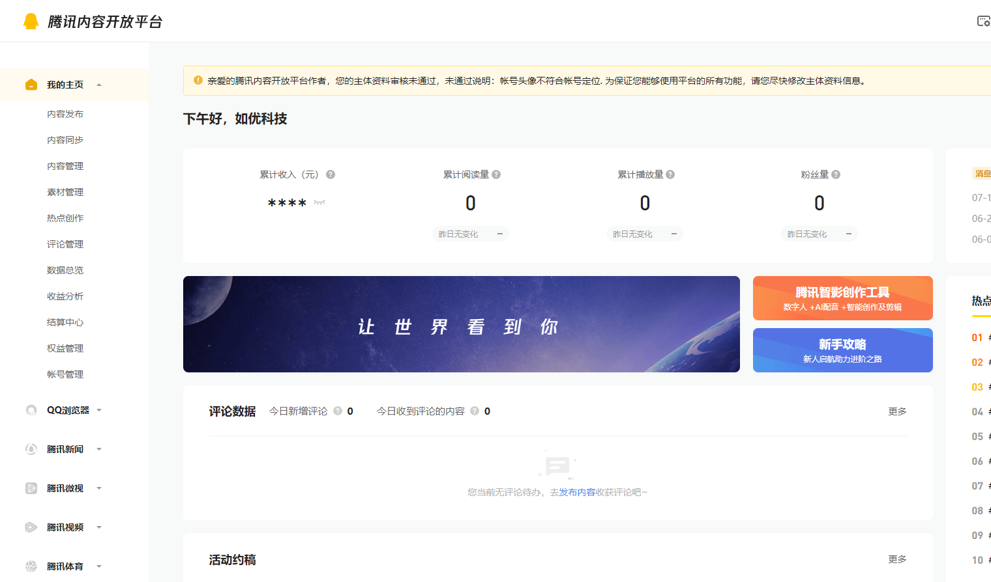Go to 帐号管理 in the sidebar

[65, 374]
